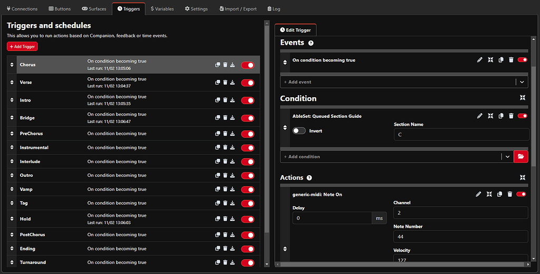Switch to Import / Export tab
The height and width of the screenshot is (274, 540).
238,8
